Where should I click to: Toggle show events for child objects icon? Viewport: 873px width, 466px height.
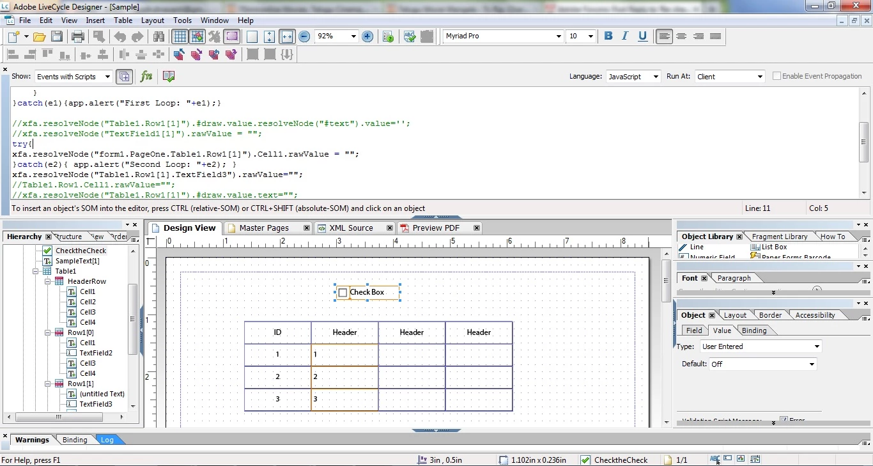coord(125,76)
